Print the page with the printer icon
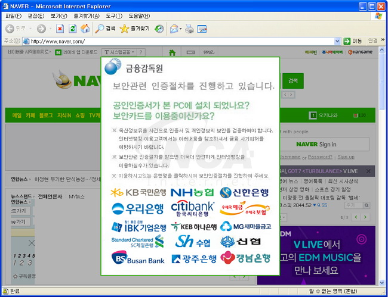 click(x=190, y=29)
